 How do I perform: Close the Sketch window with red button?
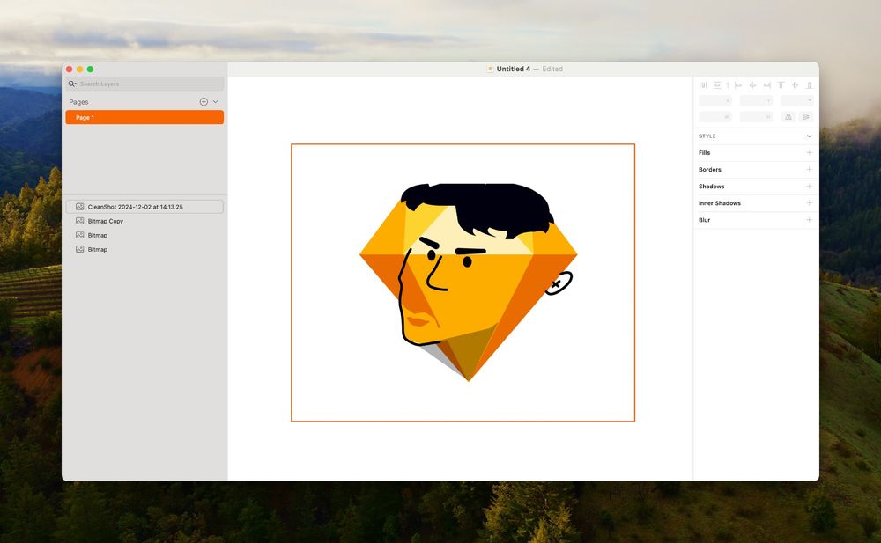pos(69,69)
